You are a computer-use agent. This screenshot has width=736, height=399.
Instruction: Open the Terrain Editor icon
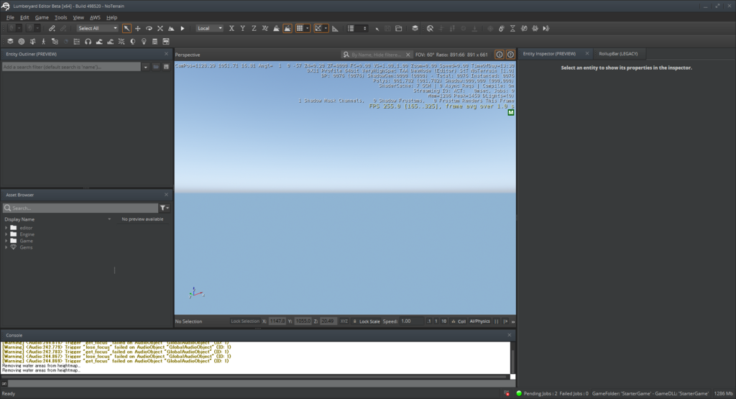point(99,42)
